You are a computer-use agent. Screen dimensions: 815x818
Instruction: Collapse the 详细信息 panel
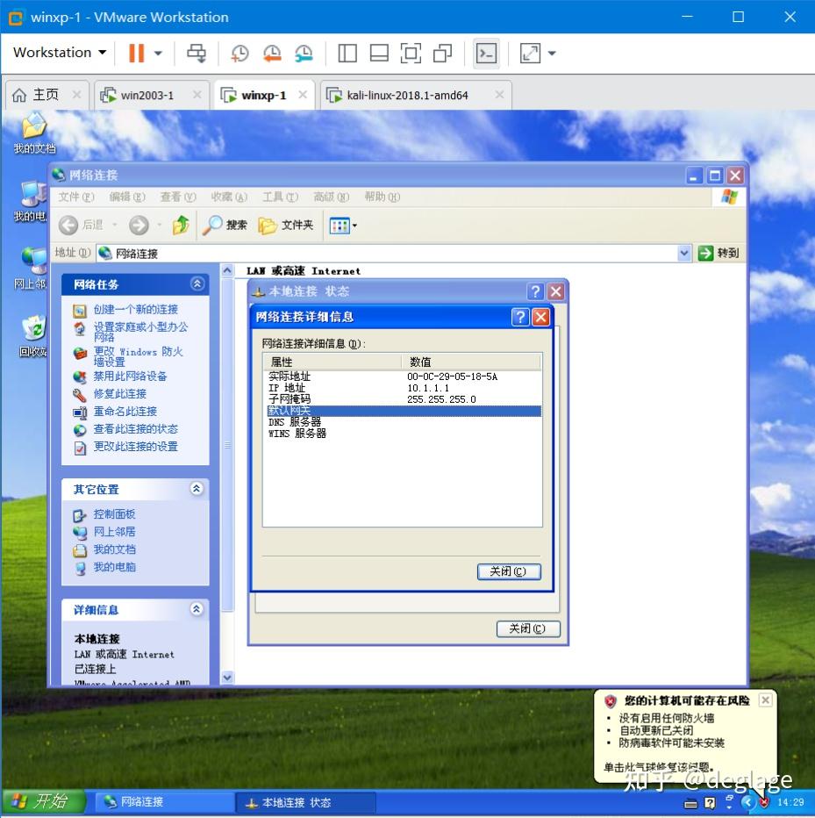point(197,609)
